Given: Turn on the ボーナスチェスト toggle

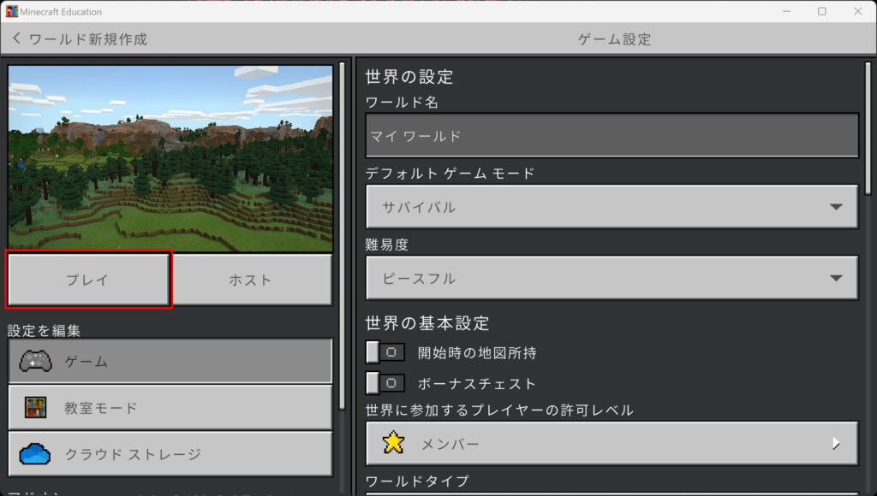Looking at the screenshot, I should coord(385,382).
